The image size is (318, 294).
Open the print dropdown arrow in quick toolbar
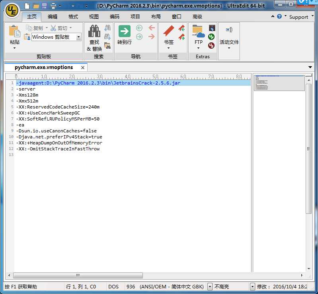(x=60, y=6)
